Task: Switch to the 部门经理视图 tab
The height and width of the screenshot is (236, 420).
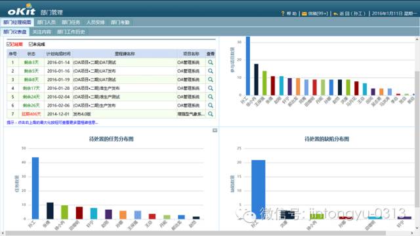Action: 17,22
